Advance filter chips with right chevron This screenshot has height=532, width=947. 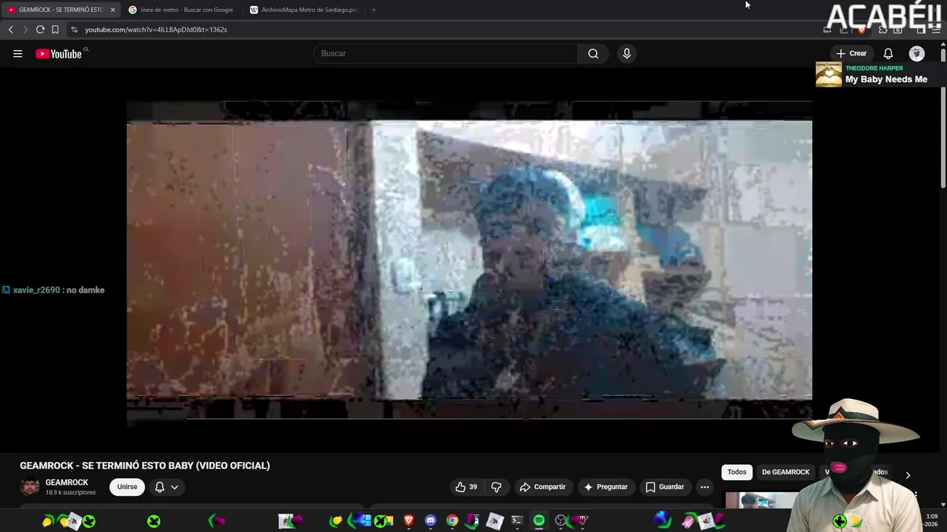908,475
